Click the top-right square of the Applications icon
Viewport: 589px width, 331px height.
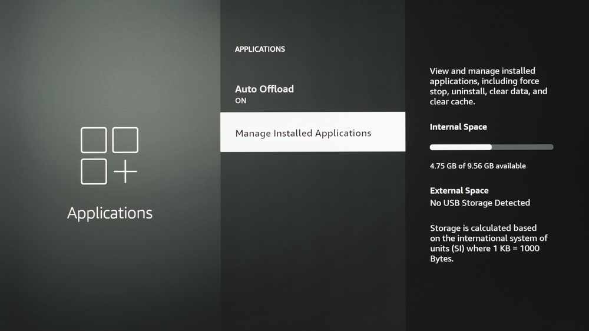coord(125,140)
